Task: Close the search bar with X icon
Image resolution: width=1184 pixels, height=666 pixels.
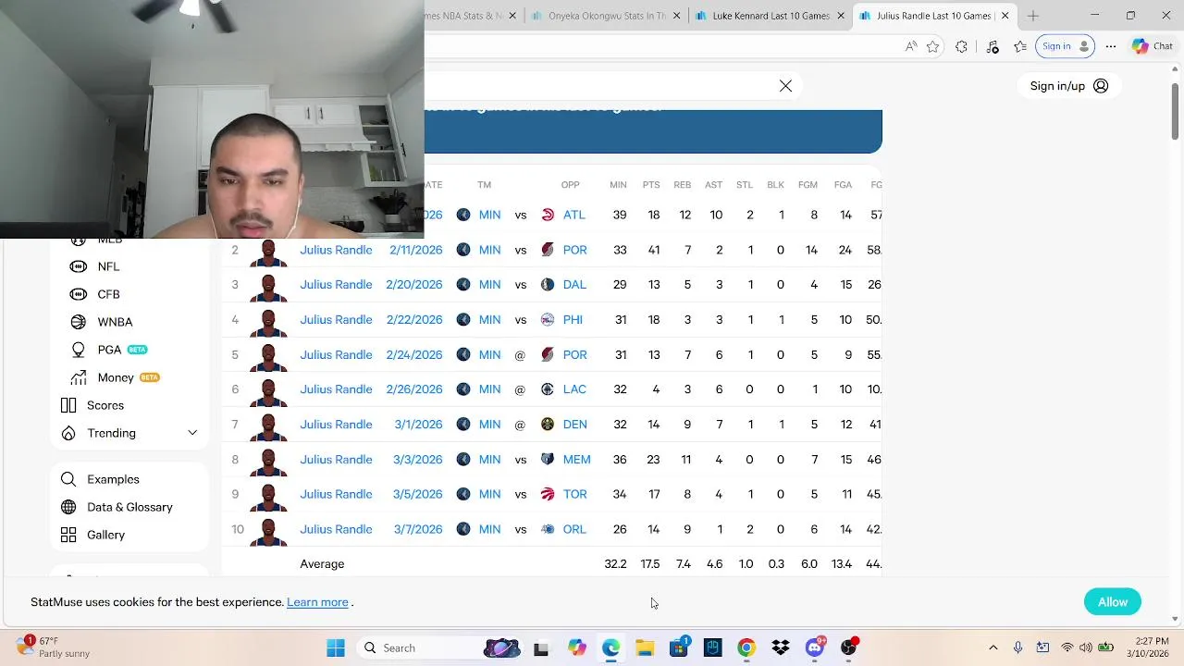Action: pyautogui.click(x=785, y=86)
